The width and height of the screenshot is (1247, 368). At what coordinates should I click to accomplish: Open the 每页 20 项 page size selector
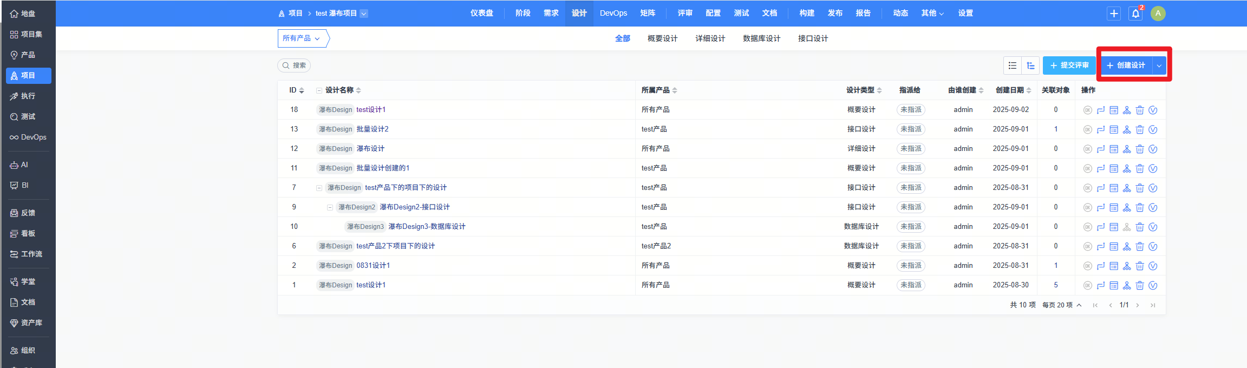[x=1061, y=305]
